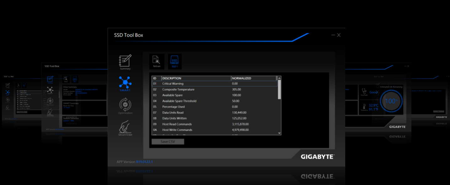Select the Data Units Read row

tap(215, 112)
